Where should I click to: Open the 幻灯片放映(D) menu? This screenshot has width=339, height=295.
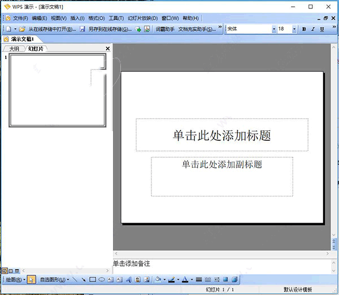[x=143, y=18]
